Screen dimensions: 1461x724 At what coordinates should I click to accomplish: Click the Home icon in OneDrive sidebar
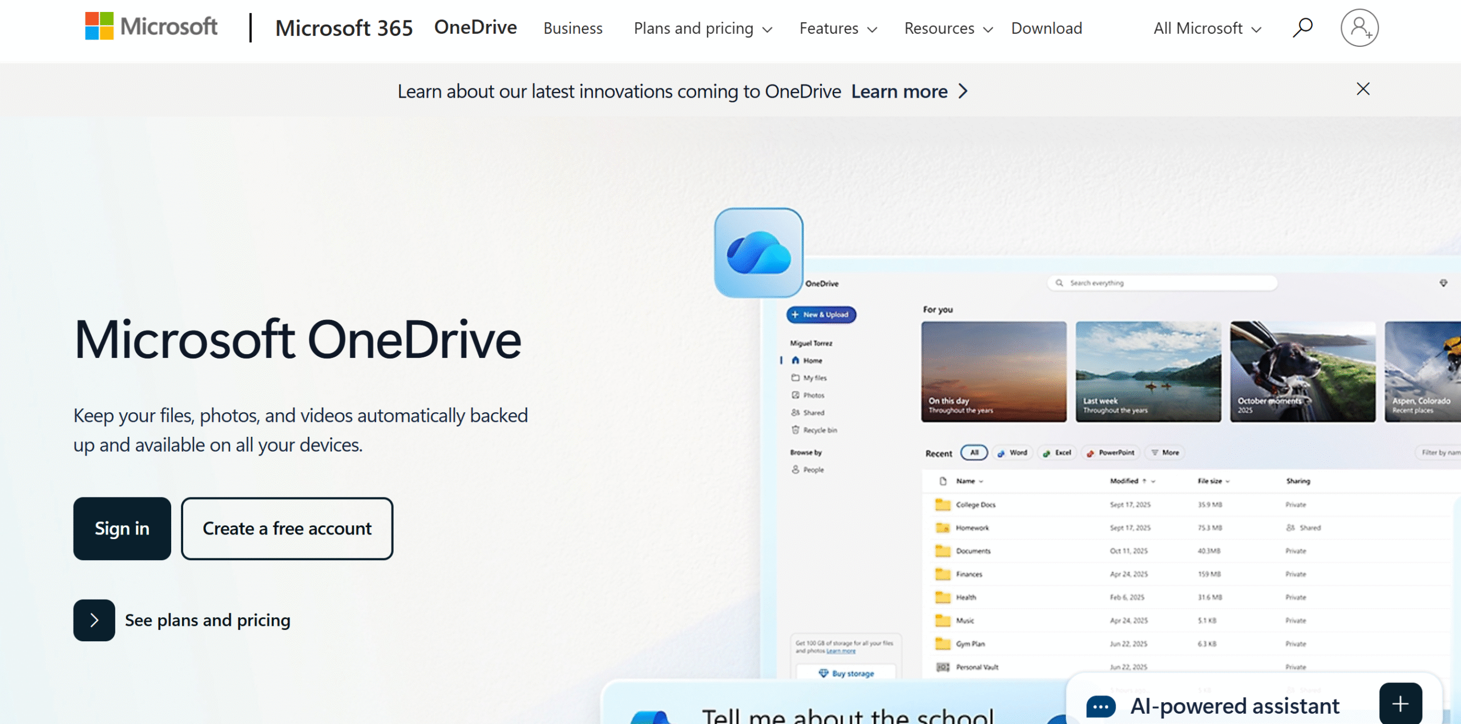click(x=795, y=360)
